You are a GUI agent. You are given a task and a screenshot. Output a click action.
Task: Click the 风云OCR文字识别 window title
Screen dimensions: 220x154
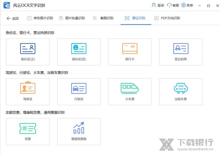[x=29, y=5]
